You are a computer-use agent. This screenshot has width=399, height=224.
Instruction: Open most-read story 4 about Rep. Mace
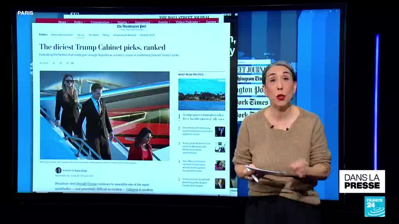tap(194, 166)
